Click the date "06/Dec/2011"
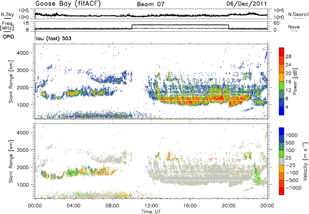Screen dimensions: 309x214 pos(246,4)
